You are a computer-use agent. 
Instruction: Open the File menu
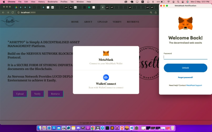tap(20, 2)
